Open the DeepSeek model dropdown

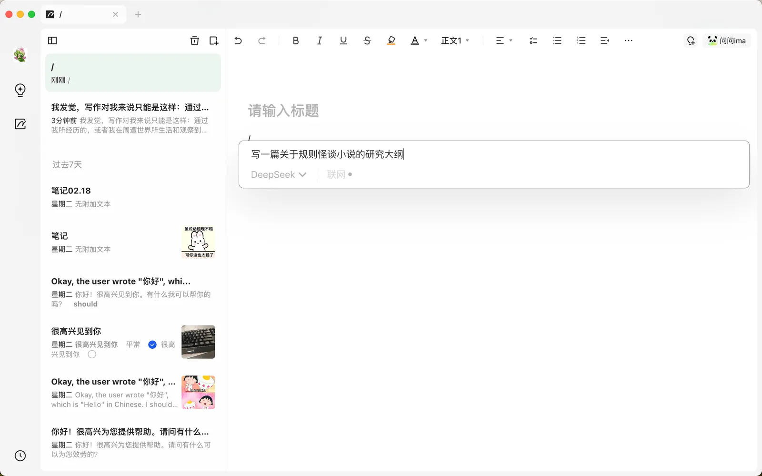coord(278,175)
